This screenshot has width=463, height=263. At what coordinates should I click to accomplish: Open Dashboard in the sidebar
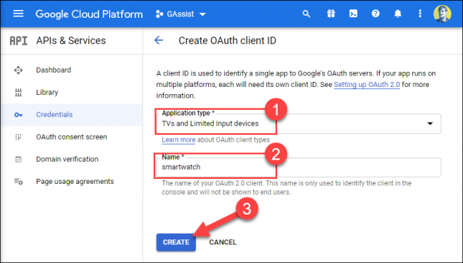(72, 70)
